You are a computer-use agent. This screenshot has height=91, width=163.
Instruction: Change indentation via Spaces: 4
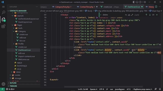[93, 89]
